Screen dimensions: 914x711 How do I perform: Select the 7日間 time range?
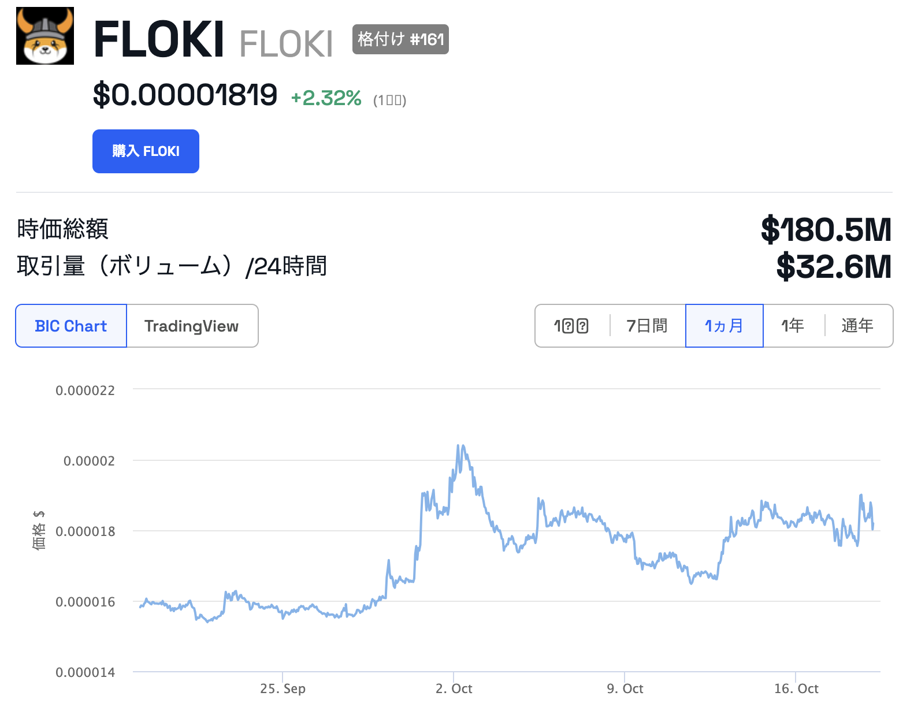click(647, 326)
